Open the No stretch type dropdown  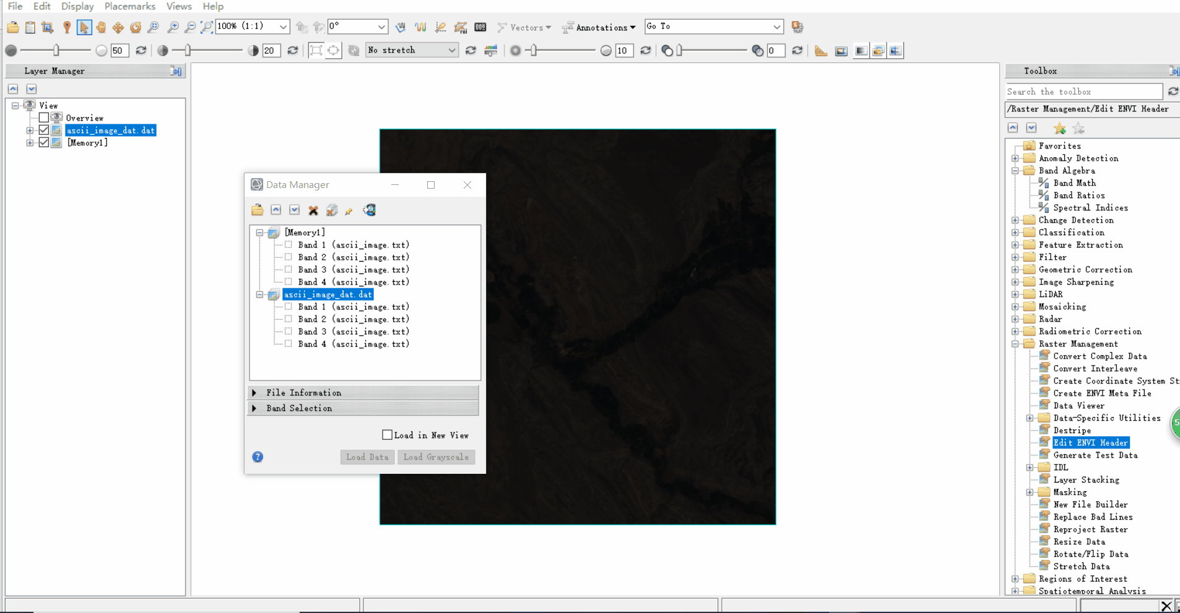coord(451,50)
